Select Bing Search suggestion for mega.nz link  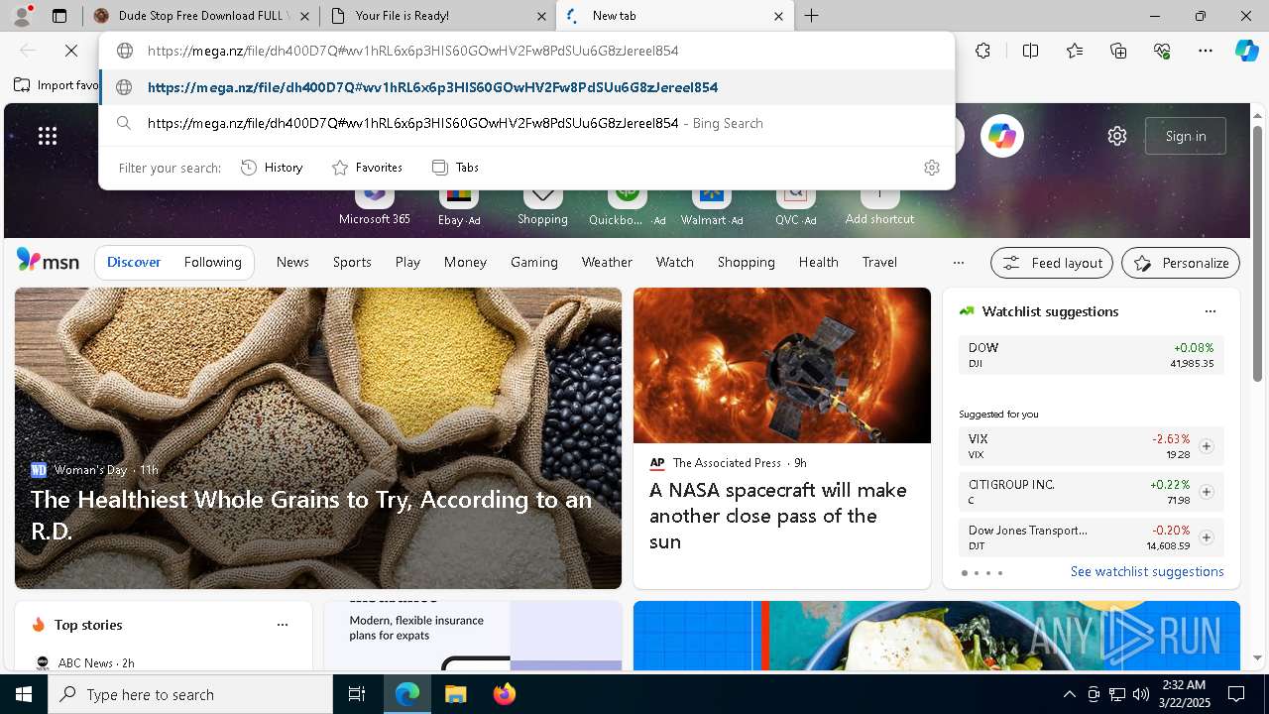(526, 123)
